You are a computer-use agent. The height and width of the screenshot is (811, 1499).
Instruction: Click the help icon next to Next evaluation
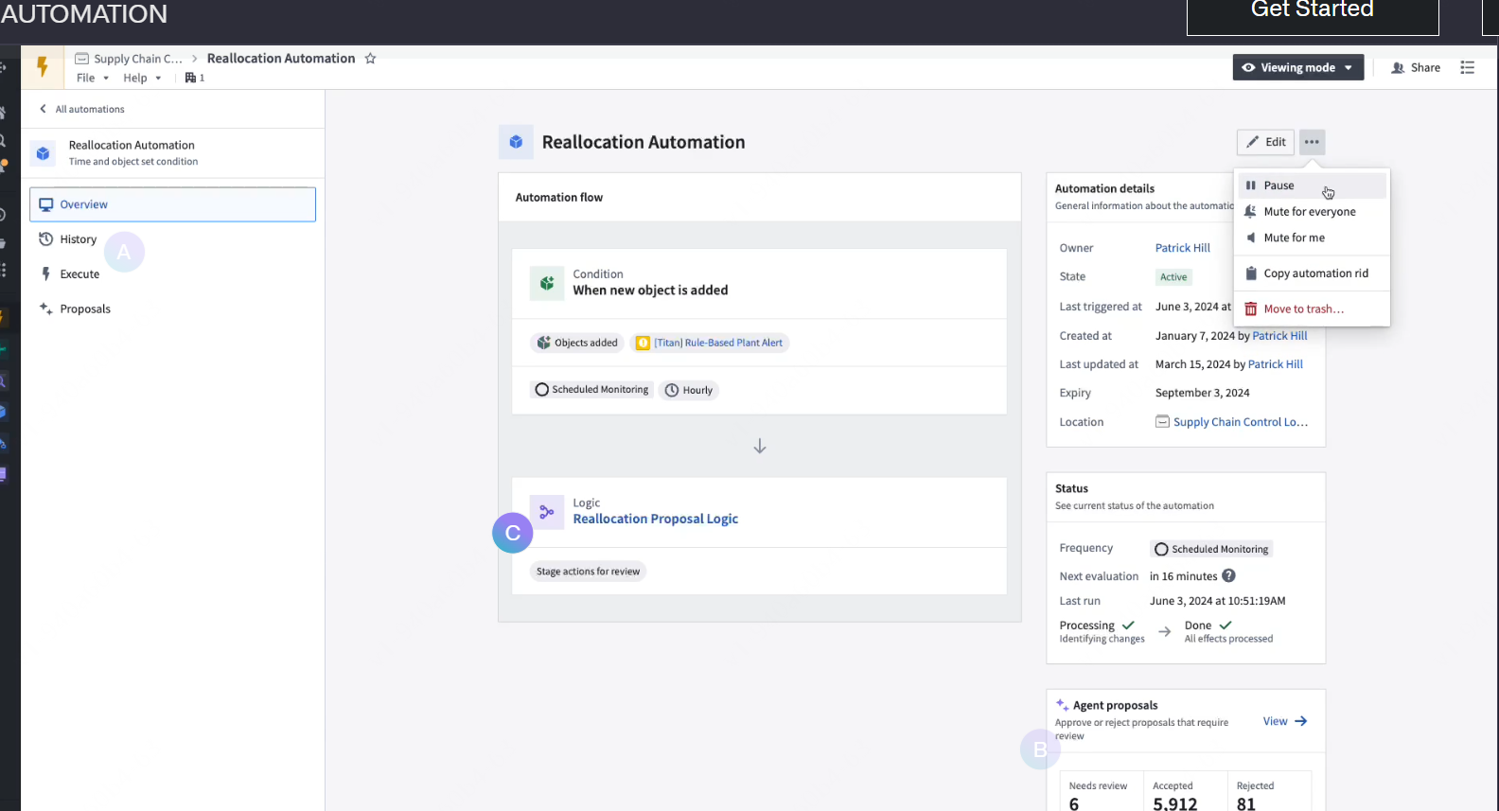pyautogui.click(x=1228, y=575)
